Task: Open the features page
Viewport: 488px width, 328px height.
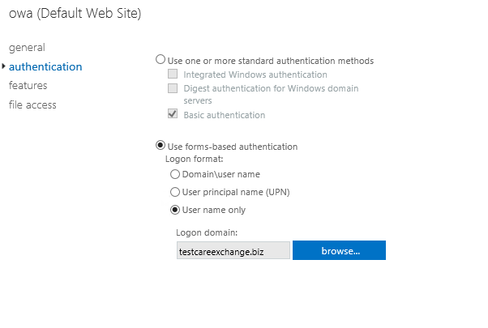Action: pyautogui.click(x=28, y=85)
